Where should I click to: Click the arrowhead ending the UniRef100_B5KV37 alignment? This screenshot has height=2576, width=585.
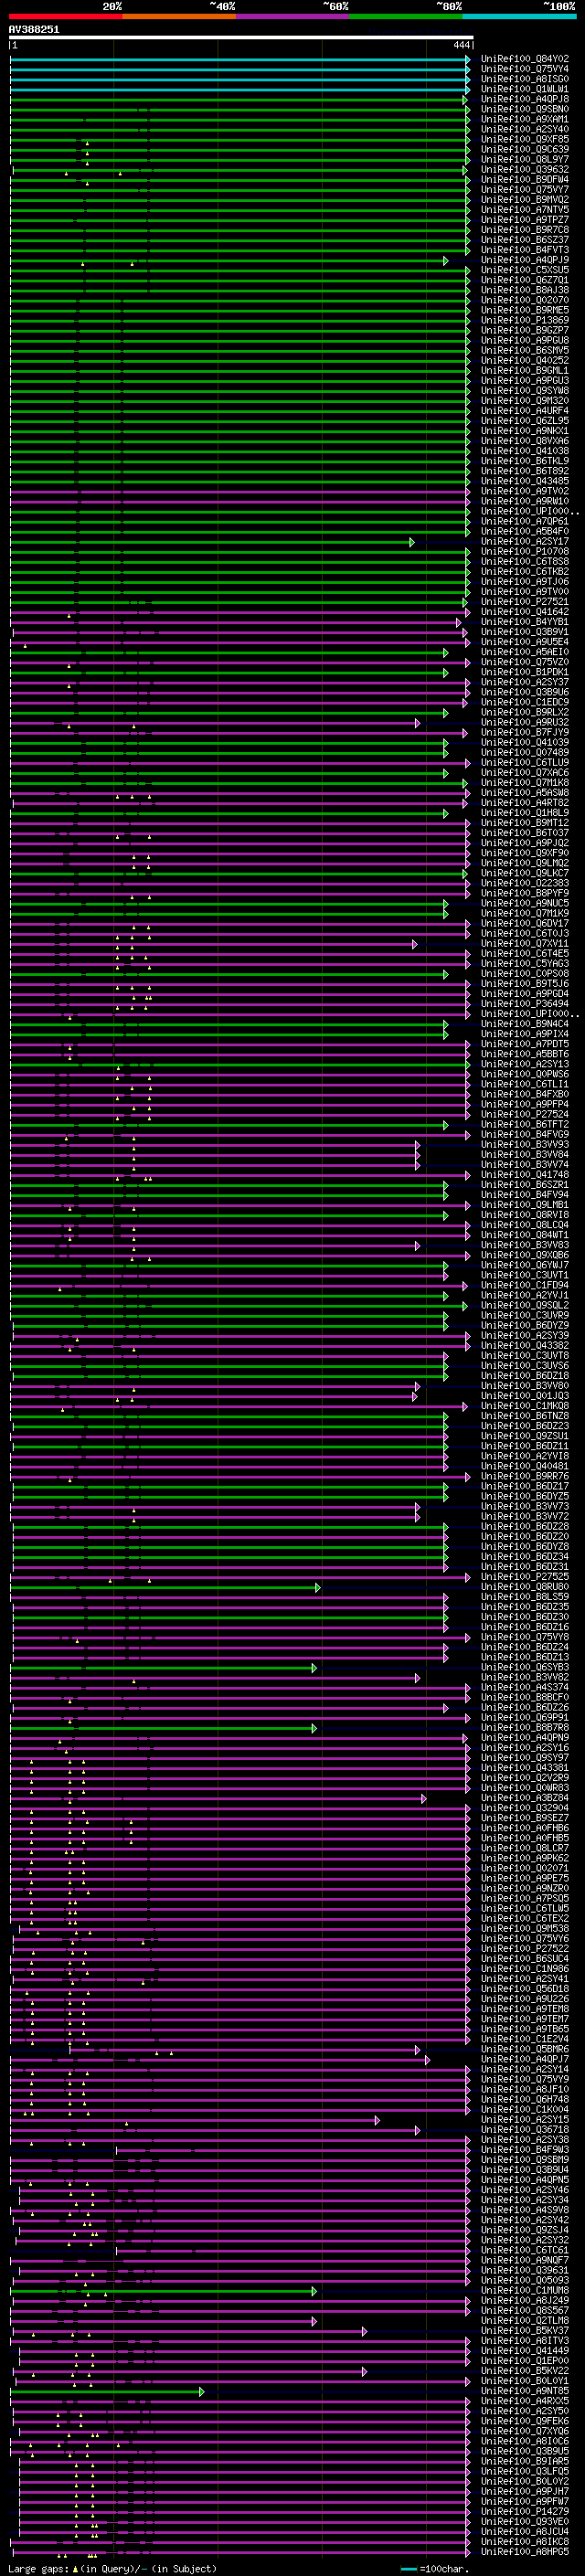pos(365,2331)
